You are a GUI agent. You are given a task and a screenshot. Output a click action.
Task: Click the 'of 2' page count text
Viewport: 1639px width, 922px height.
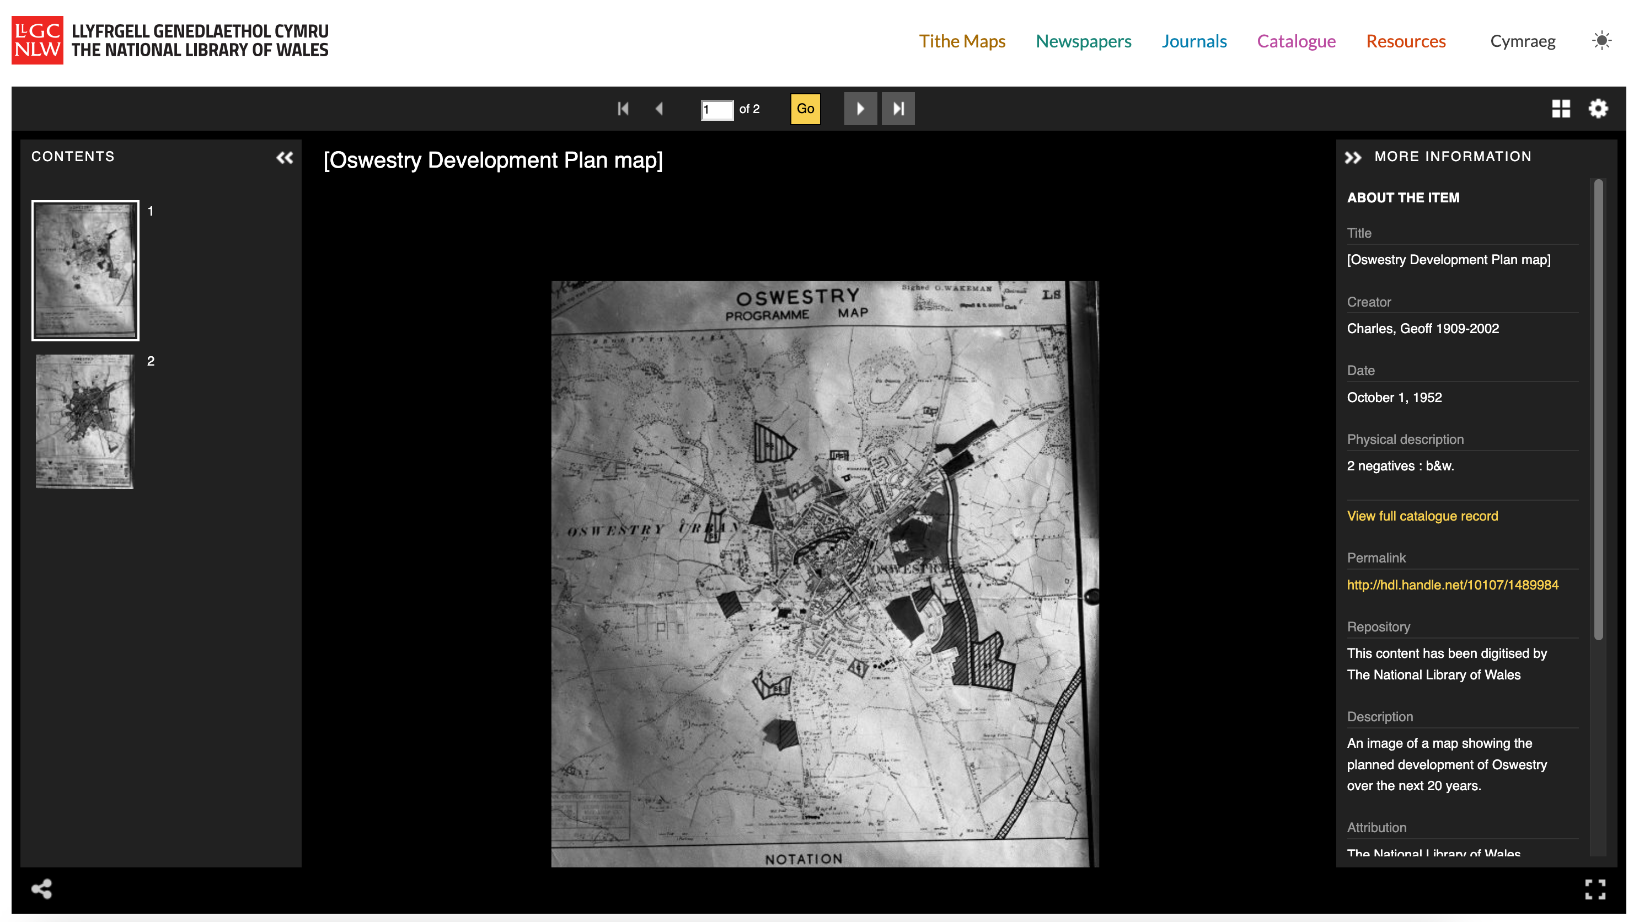tap(749, 109)
